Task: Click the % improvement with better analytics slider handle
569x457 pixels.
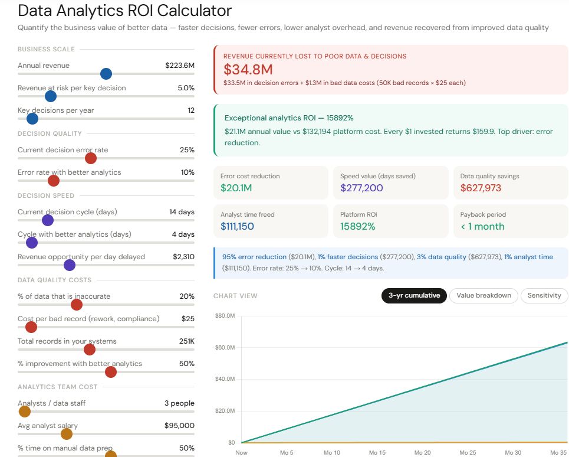Action: [x=110, y=372]
